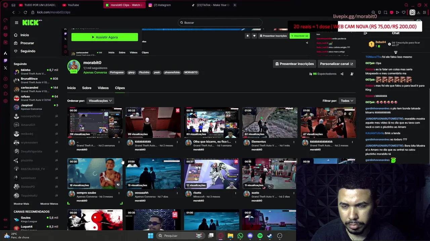This screenshot has height=241, width=430.
Task: Reload the page with the refresh icon
Action: click(x=25, y=12)
